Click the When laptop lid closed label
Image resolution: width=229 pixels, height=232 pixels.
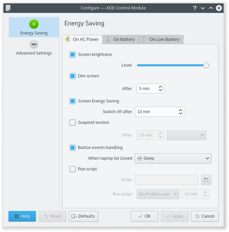[x=110, y=158]
